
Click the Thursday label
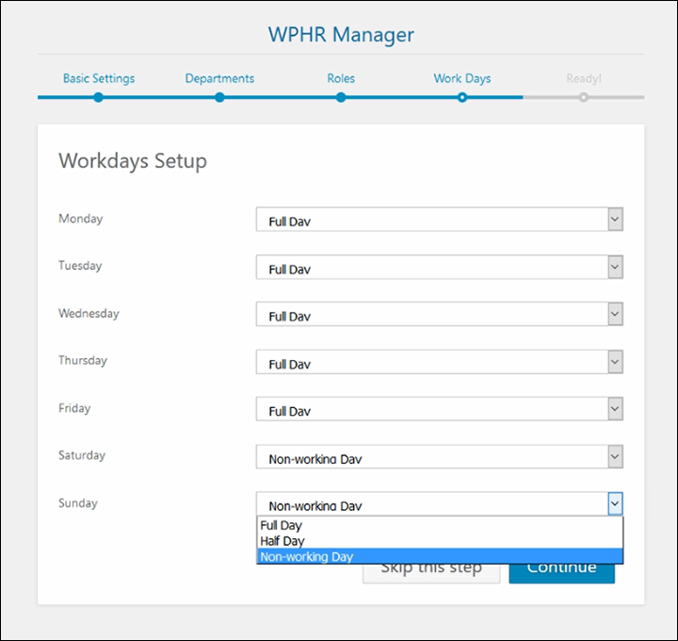(83, 360)
